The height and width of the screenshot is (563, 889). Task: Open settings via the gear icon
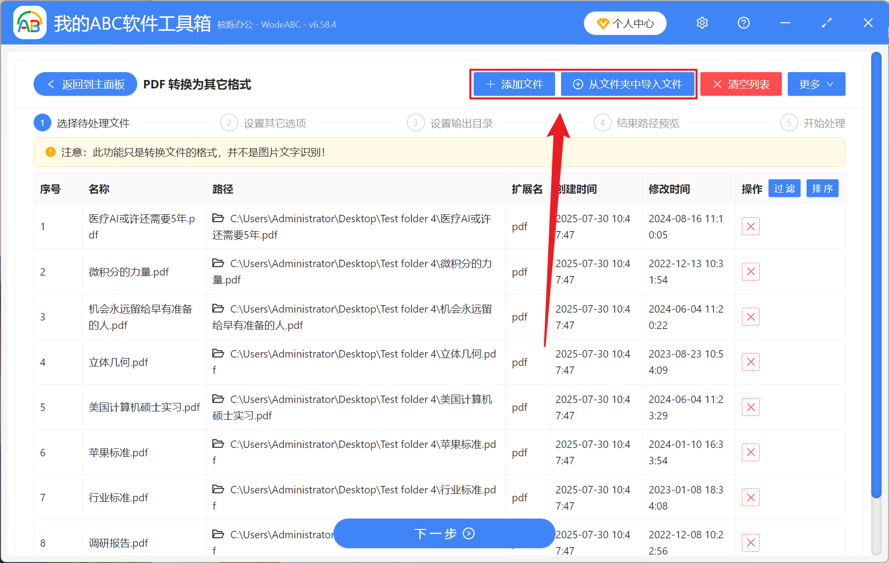pyautogui.click(x=702, y=23)
